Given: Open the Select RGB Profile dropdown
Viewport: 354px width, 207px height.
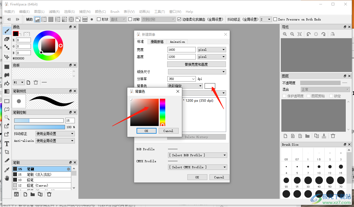Looking at the screenshot, I should [198, 155].
